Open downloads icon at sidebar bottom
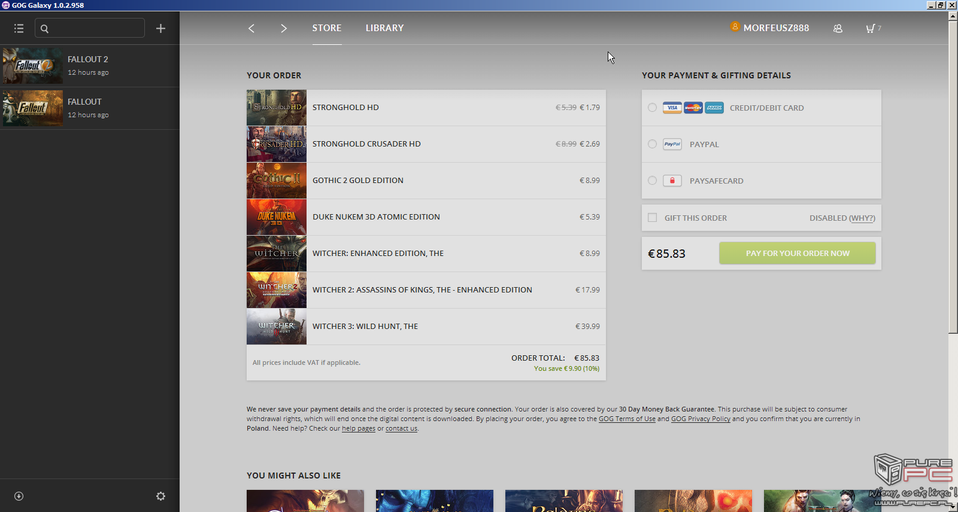This screenshot has height=512, width=958. pyautogui.click(x=19, y=496)
